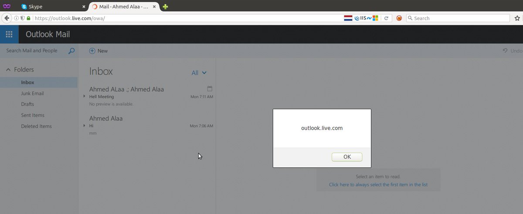Click the Inbox heading in message list
The height and width of the screenshot is (214, 523).
click(101, 72)
